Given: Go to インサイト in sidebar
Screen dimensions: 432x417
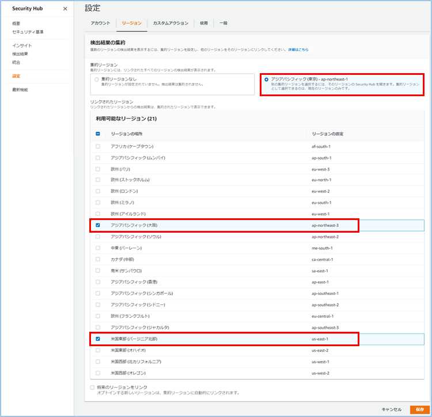Looking at the screenshot, I should click(x=22, y=46).
